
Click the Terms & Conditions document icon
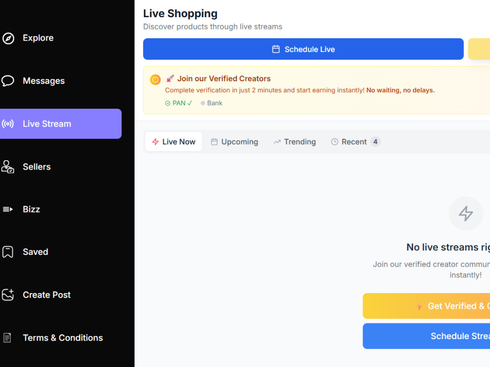[7, 338]
